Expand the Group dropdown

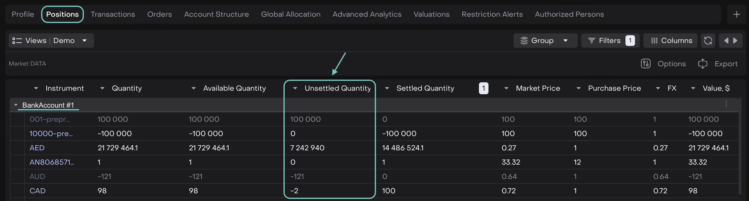(545, 41)
